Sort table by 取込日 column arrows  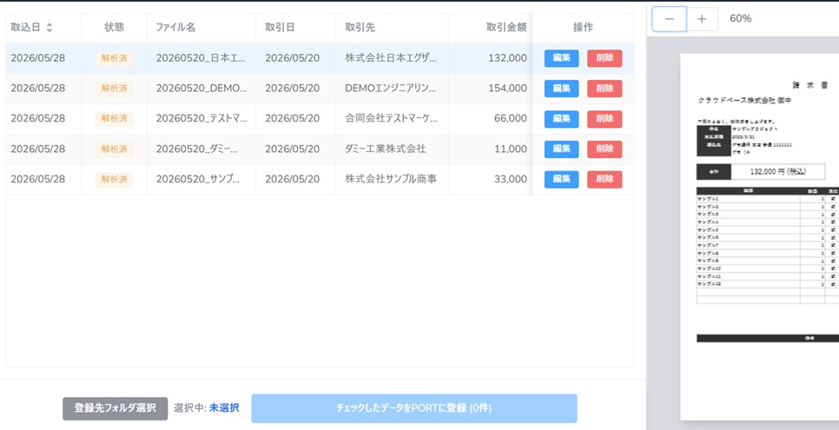pyautogui.click(x=50, y=28)
